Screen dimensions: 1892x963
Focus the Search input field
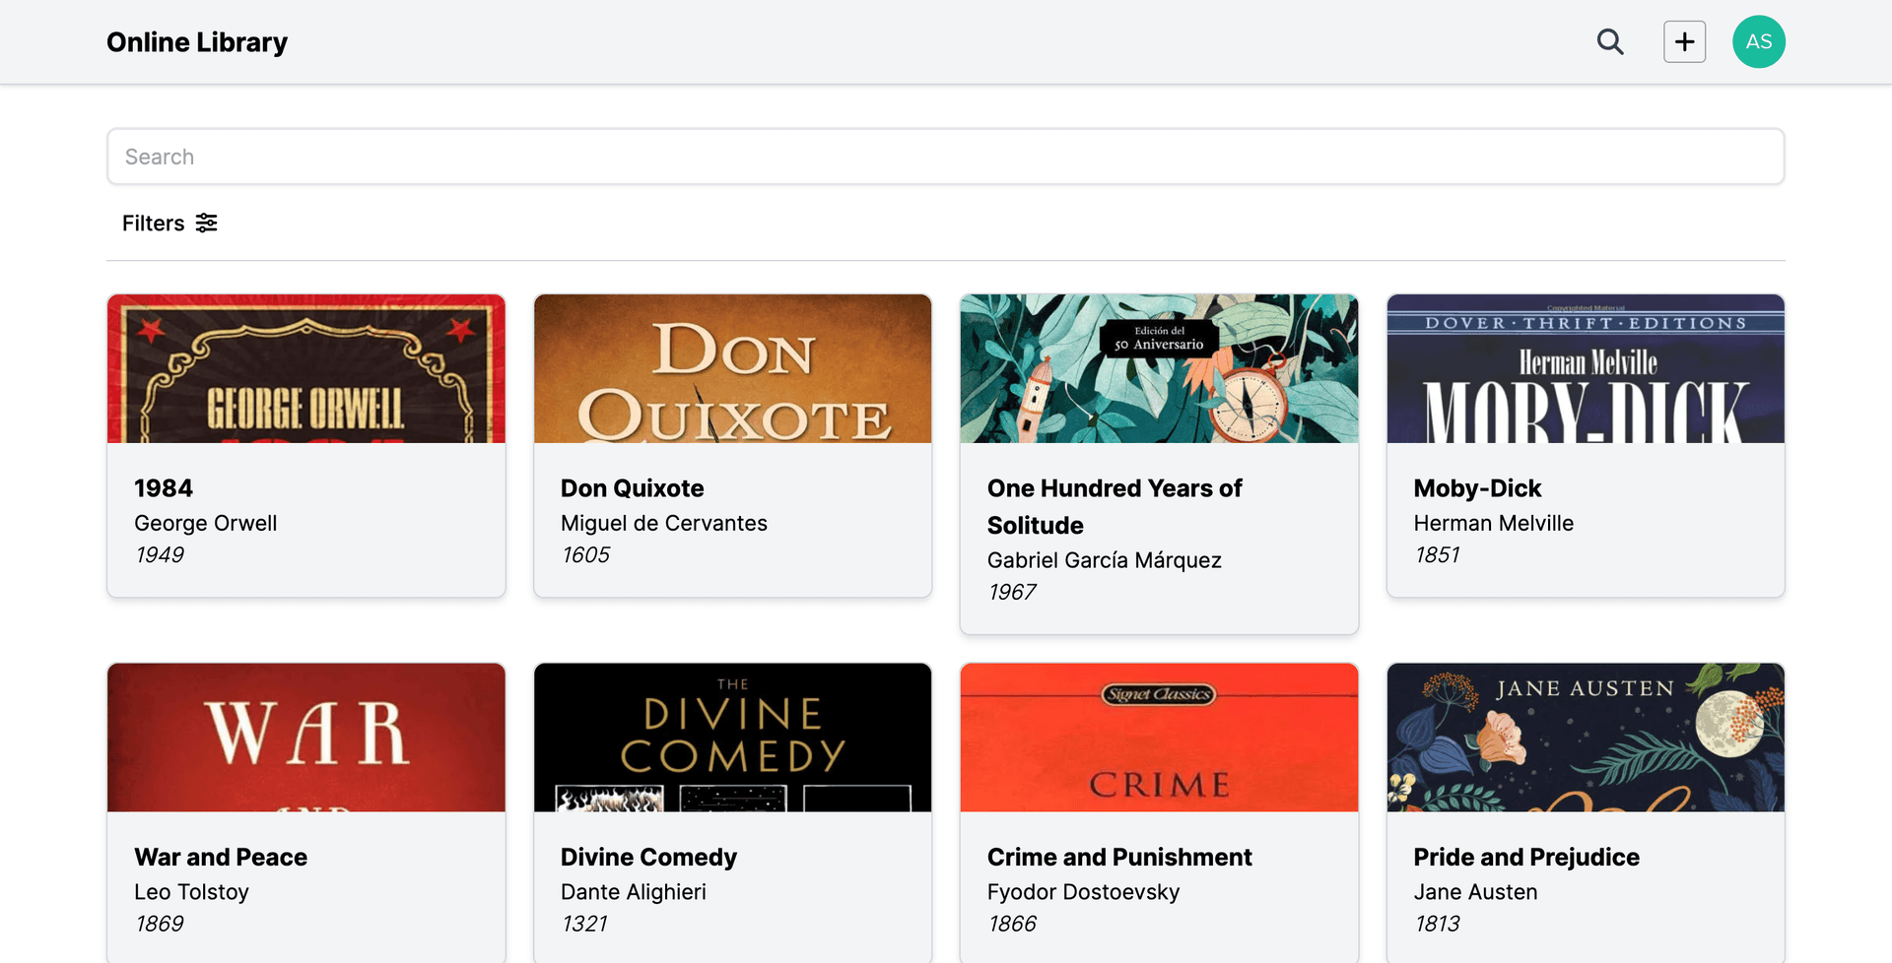coord(946,157)
